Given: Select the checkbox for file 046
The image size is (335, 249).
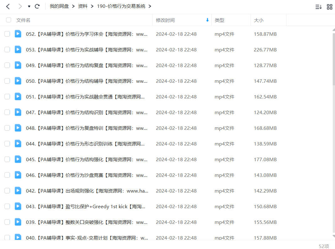Looking at the screenshot, I should pos(7,175).
